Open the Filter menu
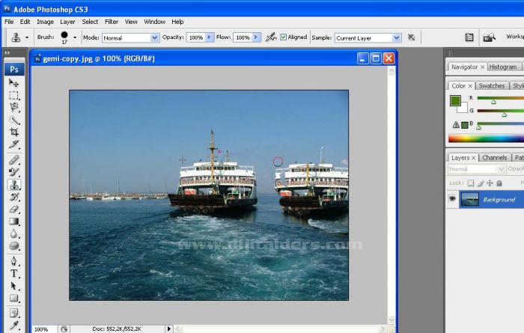524x333 pixels. tap(112, 22)
